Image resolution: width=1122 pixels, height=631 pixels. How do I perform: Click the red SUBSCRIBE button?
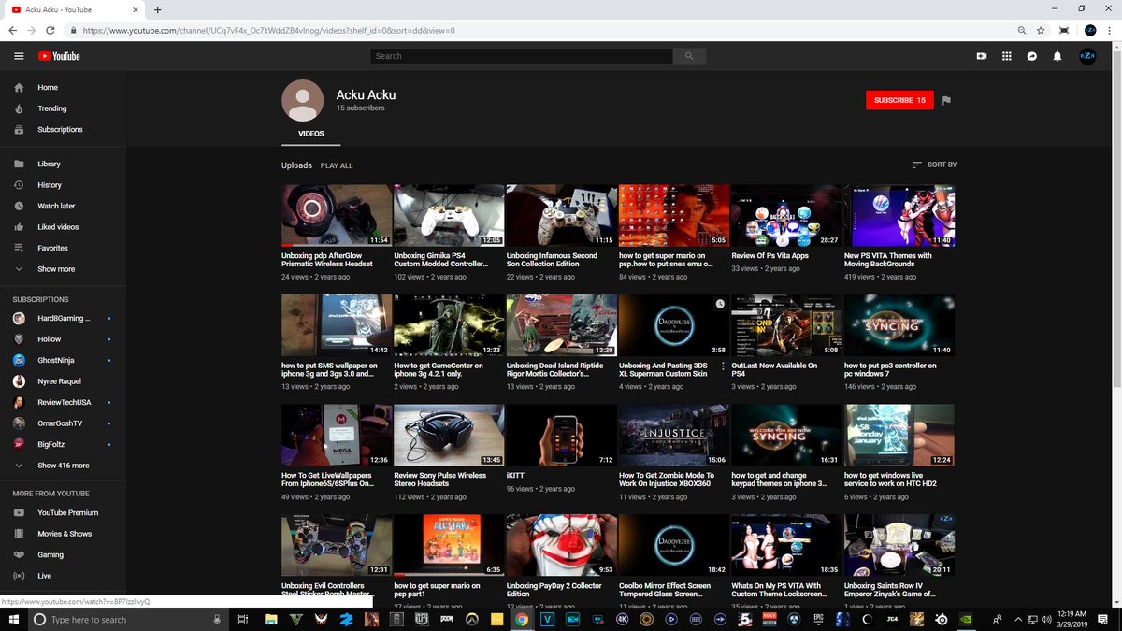coord(899,100)
